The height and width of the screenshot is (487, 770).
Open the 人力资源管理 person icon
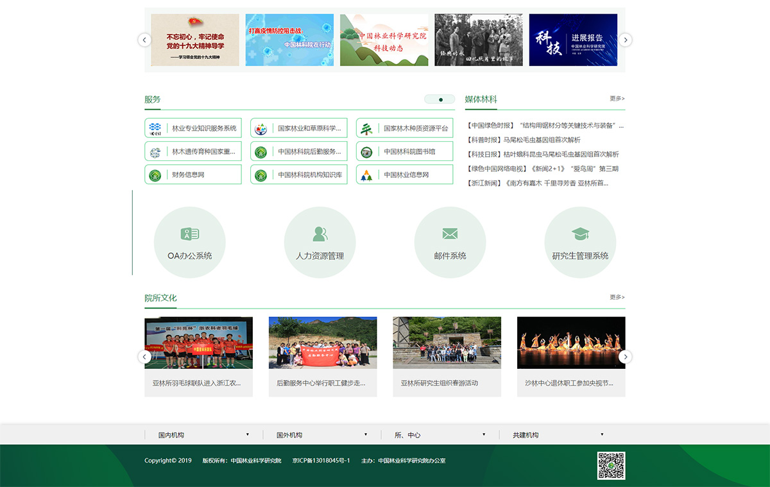pyautogui.click(x=320, y=234)
